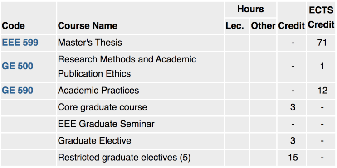Select Research Methods and Academic Publication Ethics
Image resolution: width=337 pixels, height=168 pixels.
[x=127, y=67]
